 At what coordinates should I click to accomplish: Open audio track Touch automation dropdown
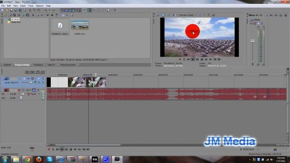39,94
